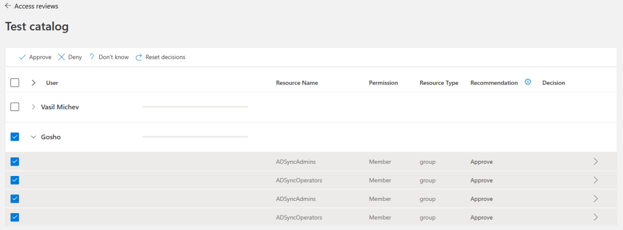The image size is (623, 230).
Task: Click the first ADSyncOperators resource name
Action: click(x=299, y=180)
